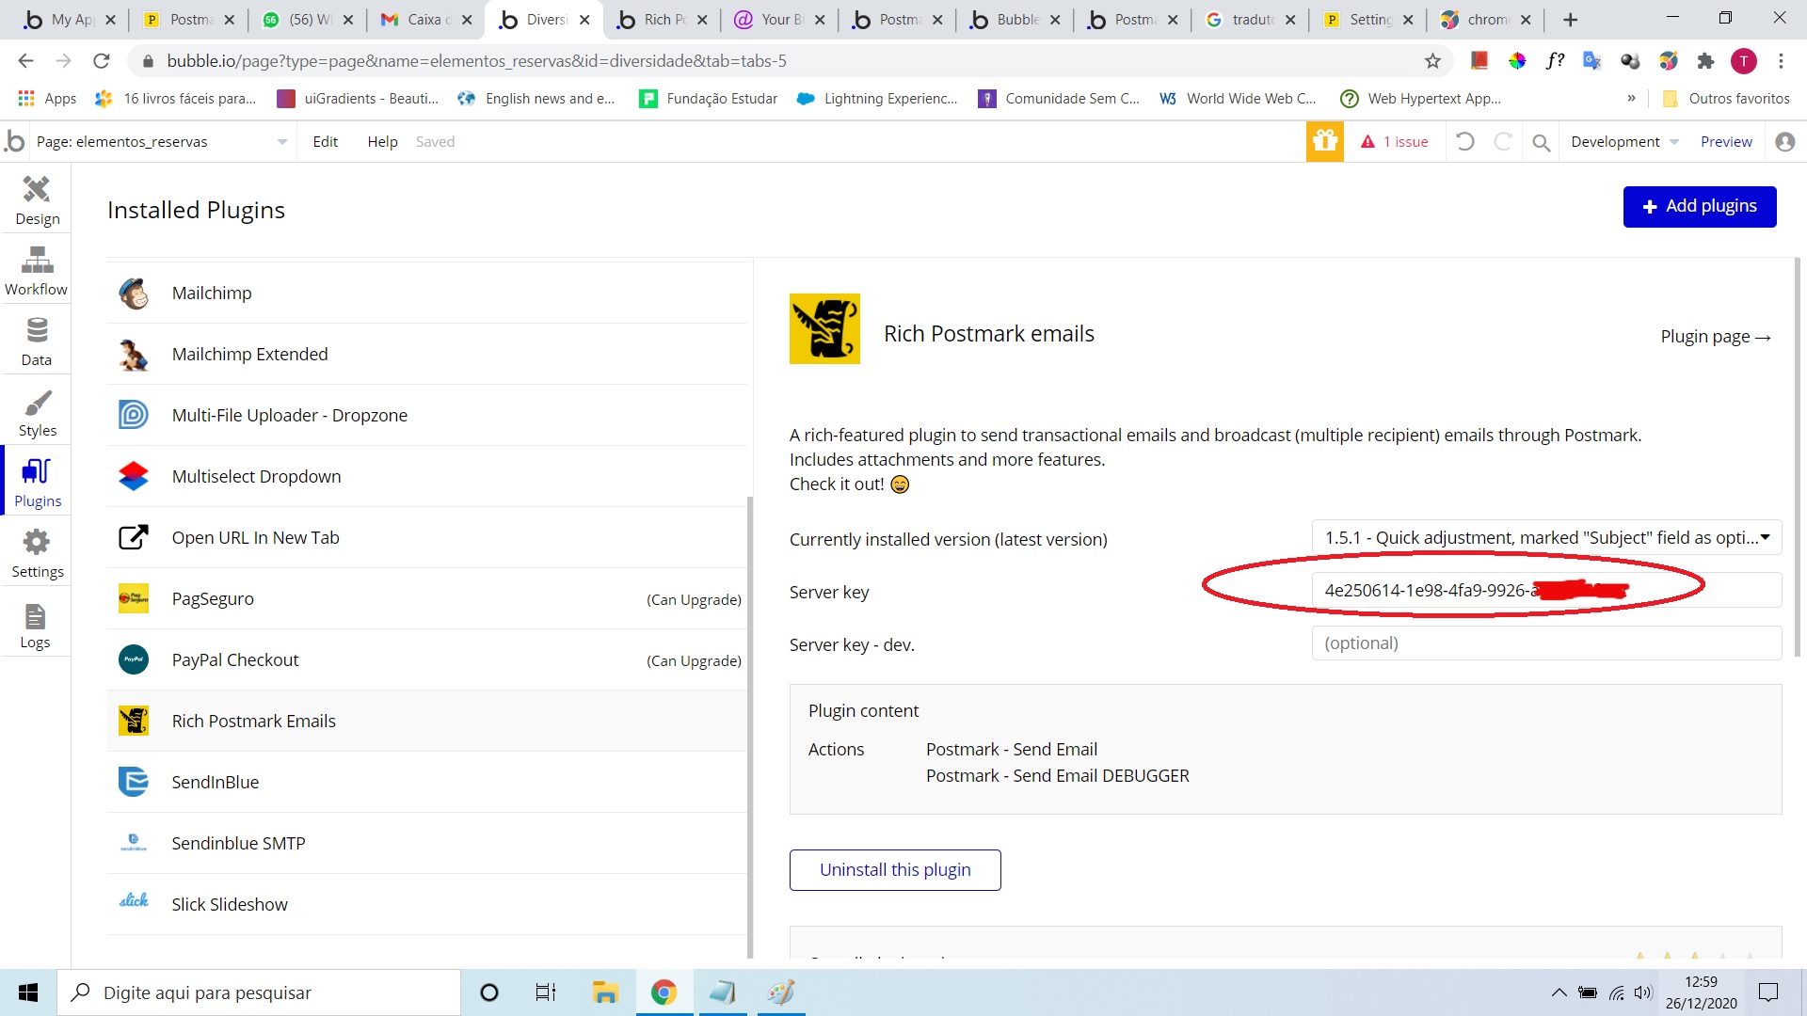This screenshot has width=1807, height=1016.
Task: Select the Mailchimp plugin
Action: [x=427, y=293]
